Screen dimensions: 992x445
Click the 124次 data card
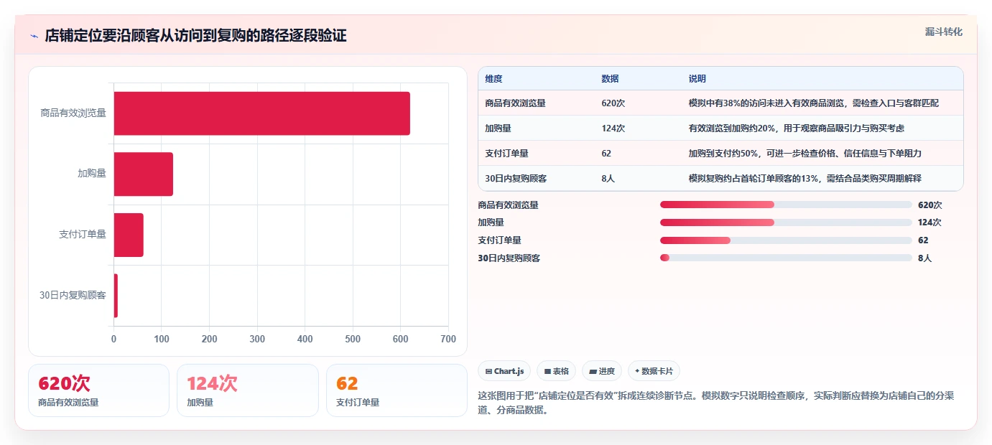248,390
